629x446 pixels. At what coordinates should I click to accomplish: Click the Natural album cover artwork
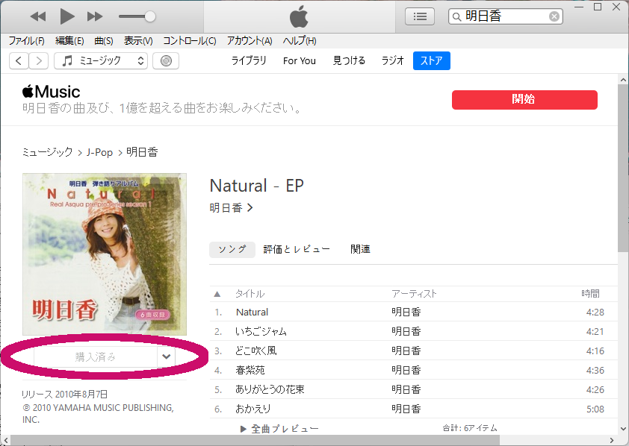pyautogui.click(x=105, y=254)
